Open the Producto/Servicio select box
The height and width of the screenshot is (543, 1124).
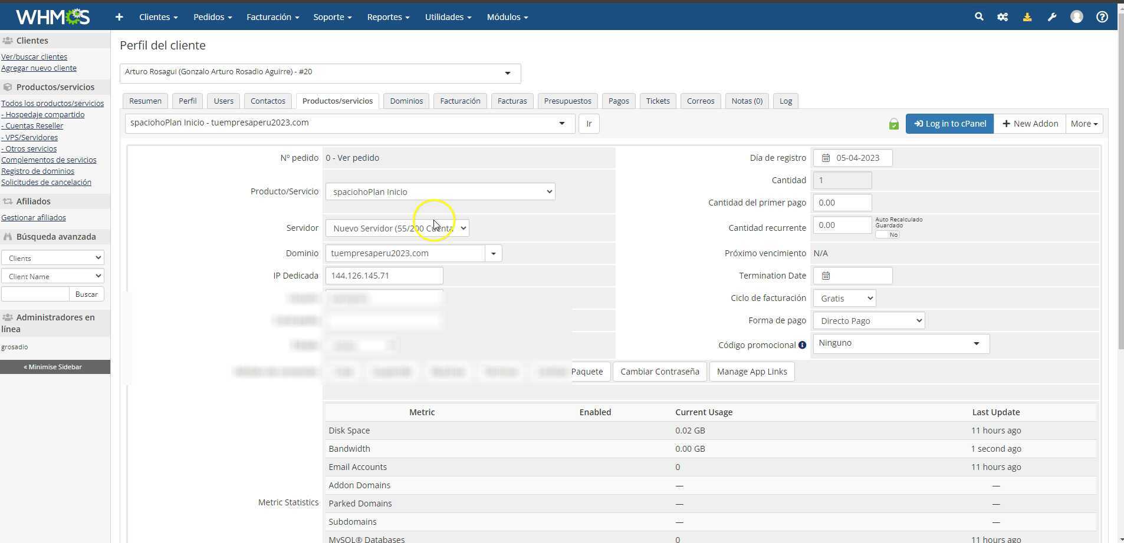pos(440,192)
